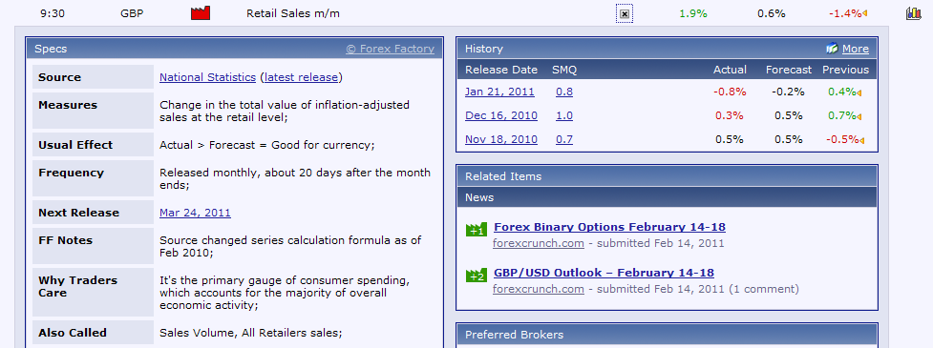
Task: Click the red high-impact factory icon
Action: click(201, 13)
